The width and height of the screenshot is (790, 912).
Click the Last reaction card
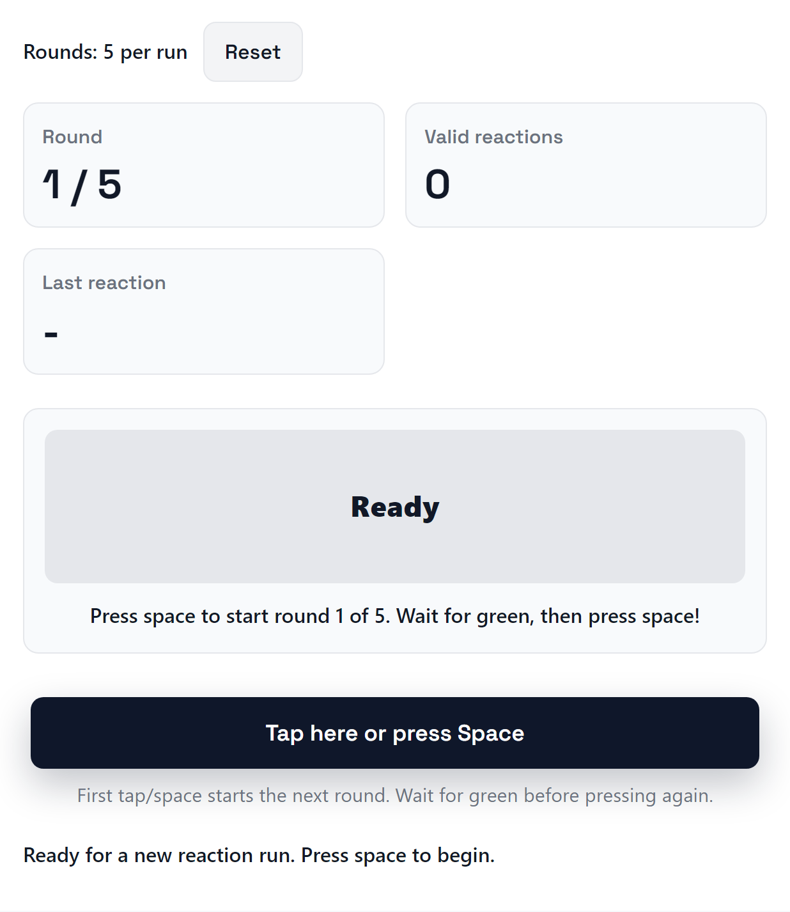[x=203, y=311]
